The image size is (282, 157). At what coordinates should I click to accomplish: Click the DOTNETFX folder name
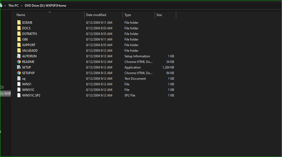coord(30,34)
